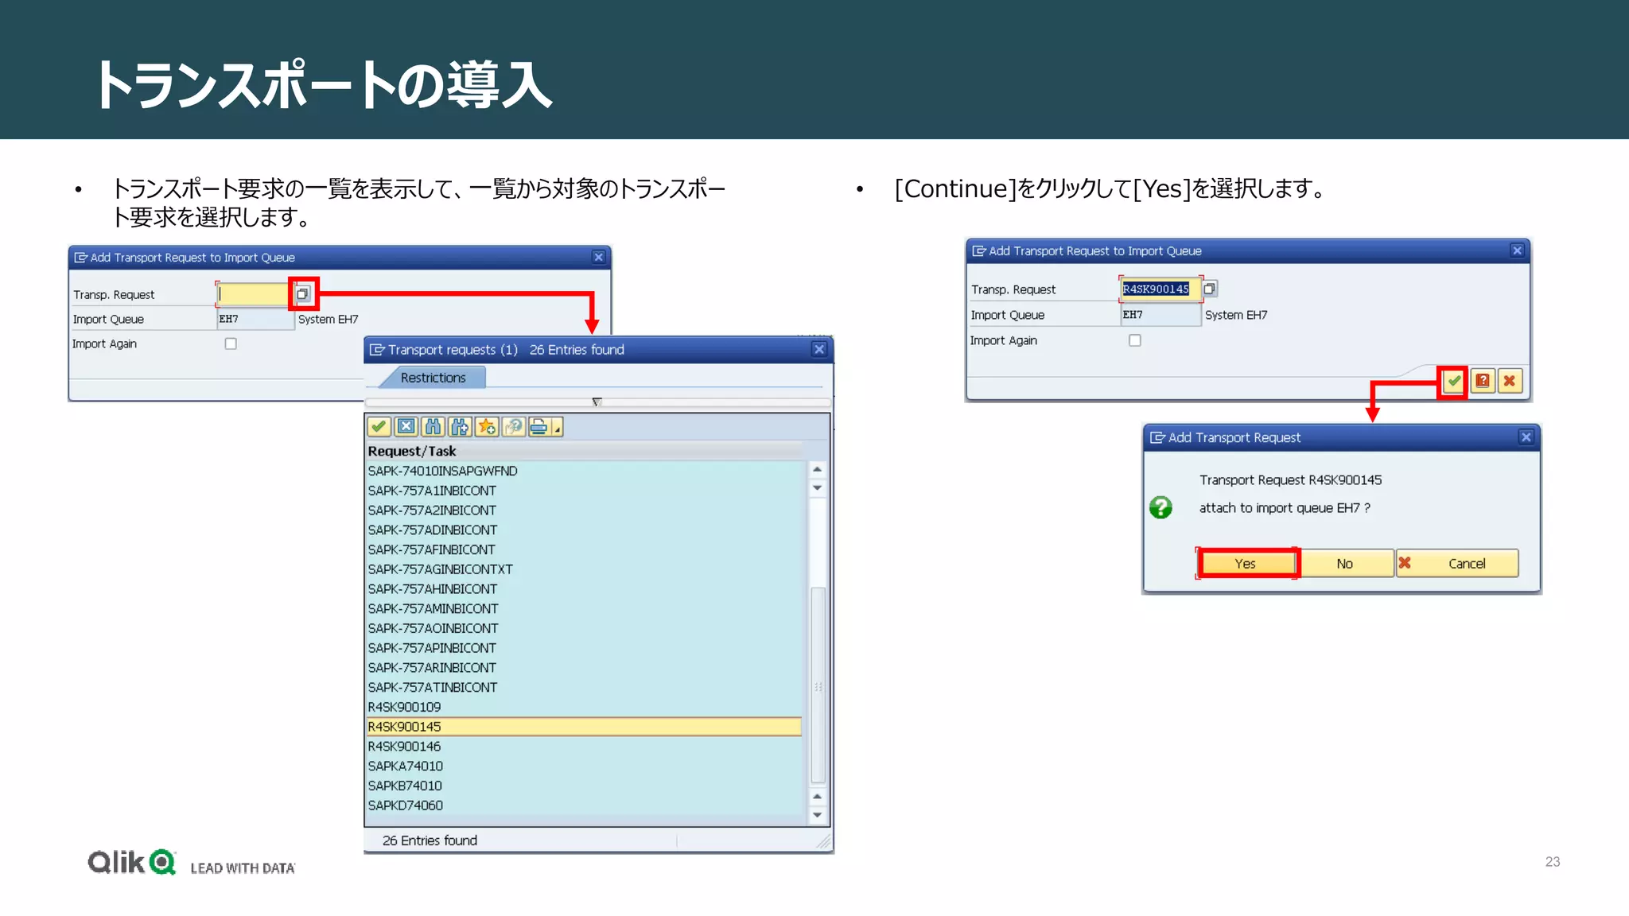Open the search help next to the empty Transp. Request field
Viewport: 1629px width, 916px height.
click(302, 294)
